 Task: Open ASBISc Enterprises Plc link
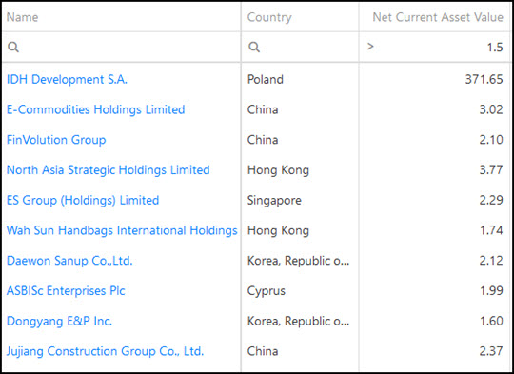point(66,291)
